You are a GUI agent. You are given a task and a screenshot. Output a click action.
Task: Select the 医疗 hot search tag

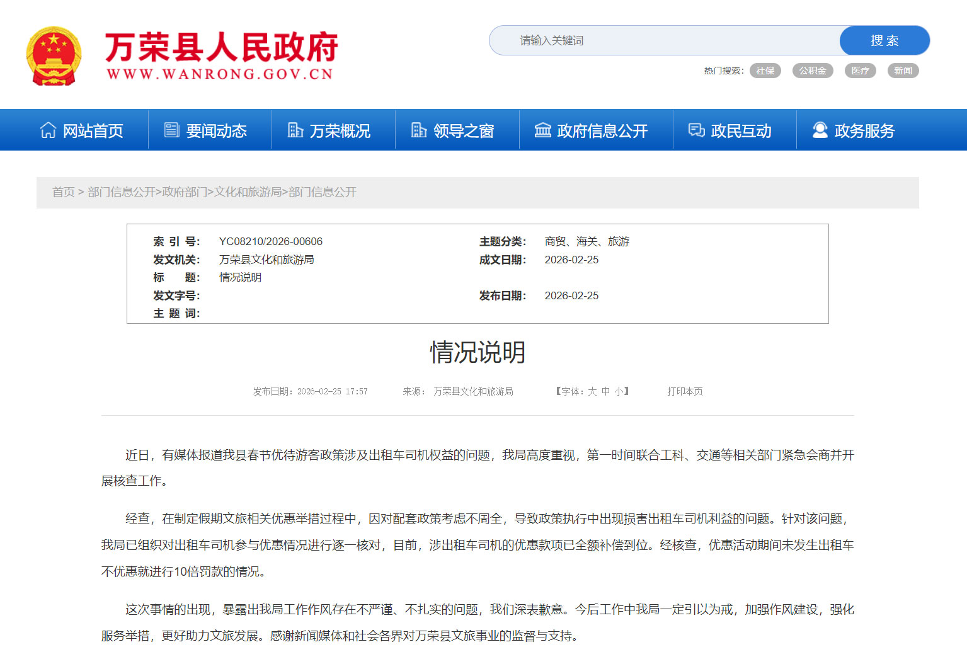(860, 71)
